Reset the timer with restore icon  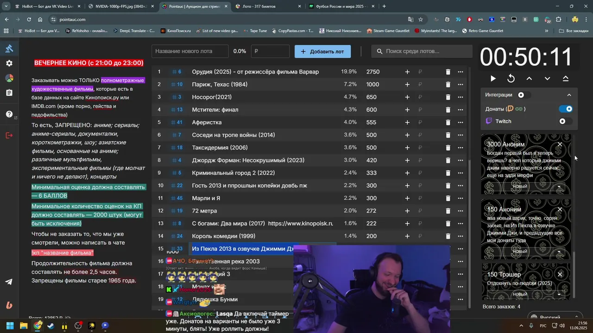point(511,79)
